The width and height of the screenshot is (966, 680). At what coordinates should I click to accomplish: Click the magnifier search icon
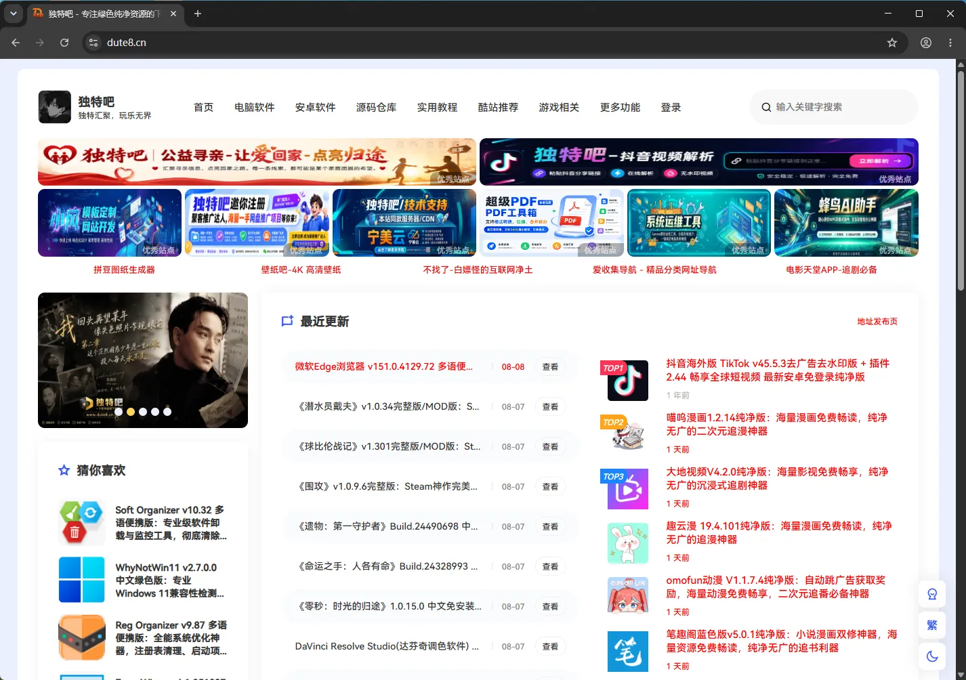tap(766, 107)
